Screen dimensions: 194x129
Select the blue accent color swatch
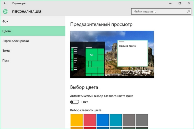coord(103,120)
